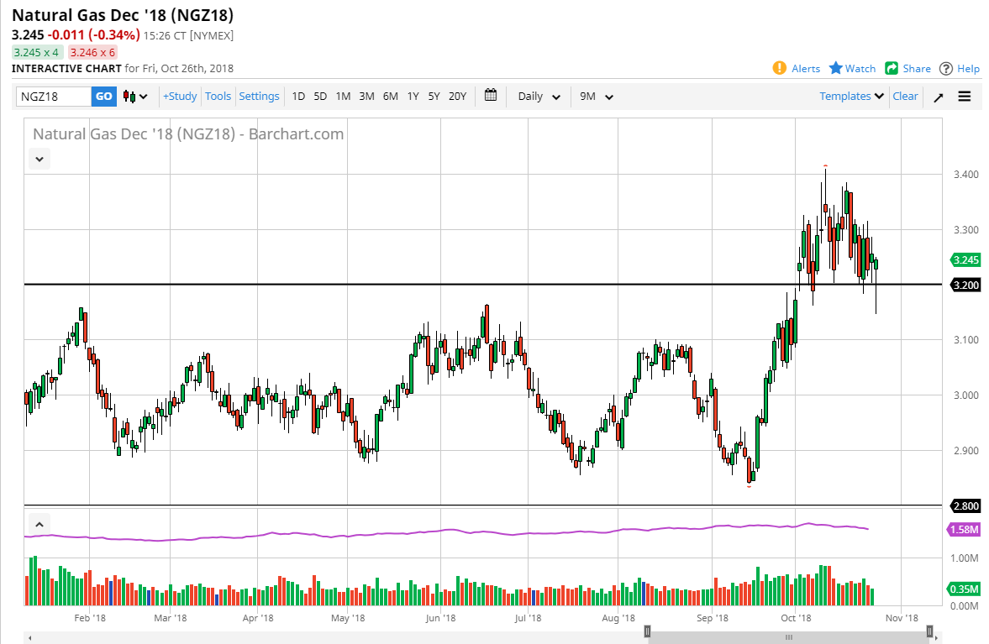Click the Alerts bell icon

pos(780,68)
